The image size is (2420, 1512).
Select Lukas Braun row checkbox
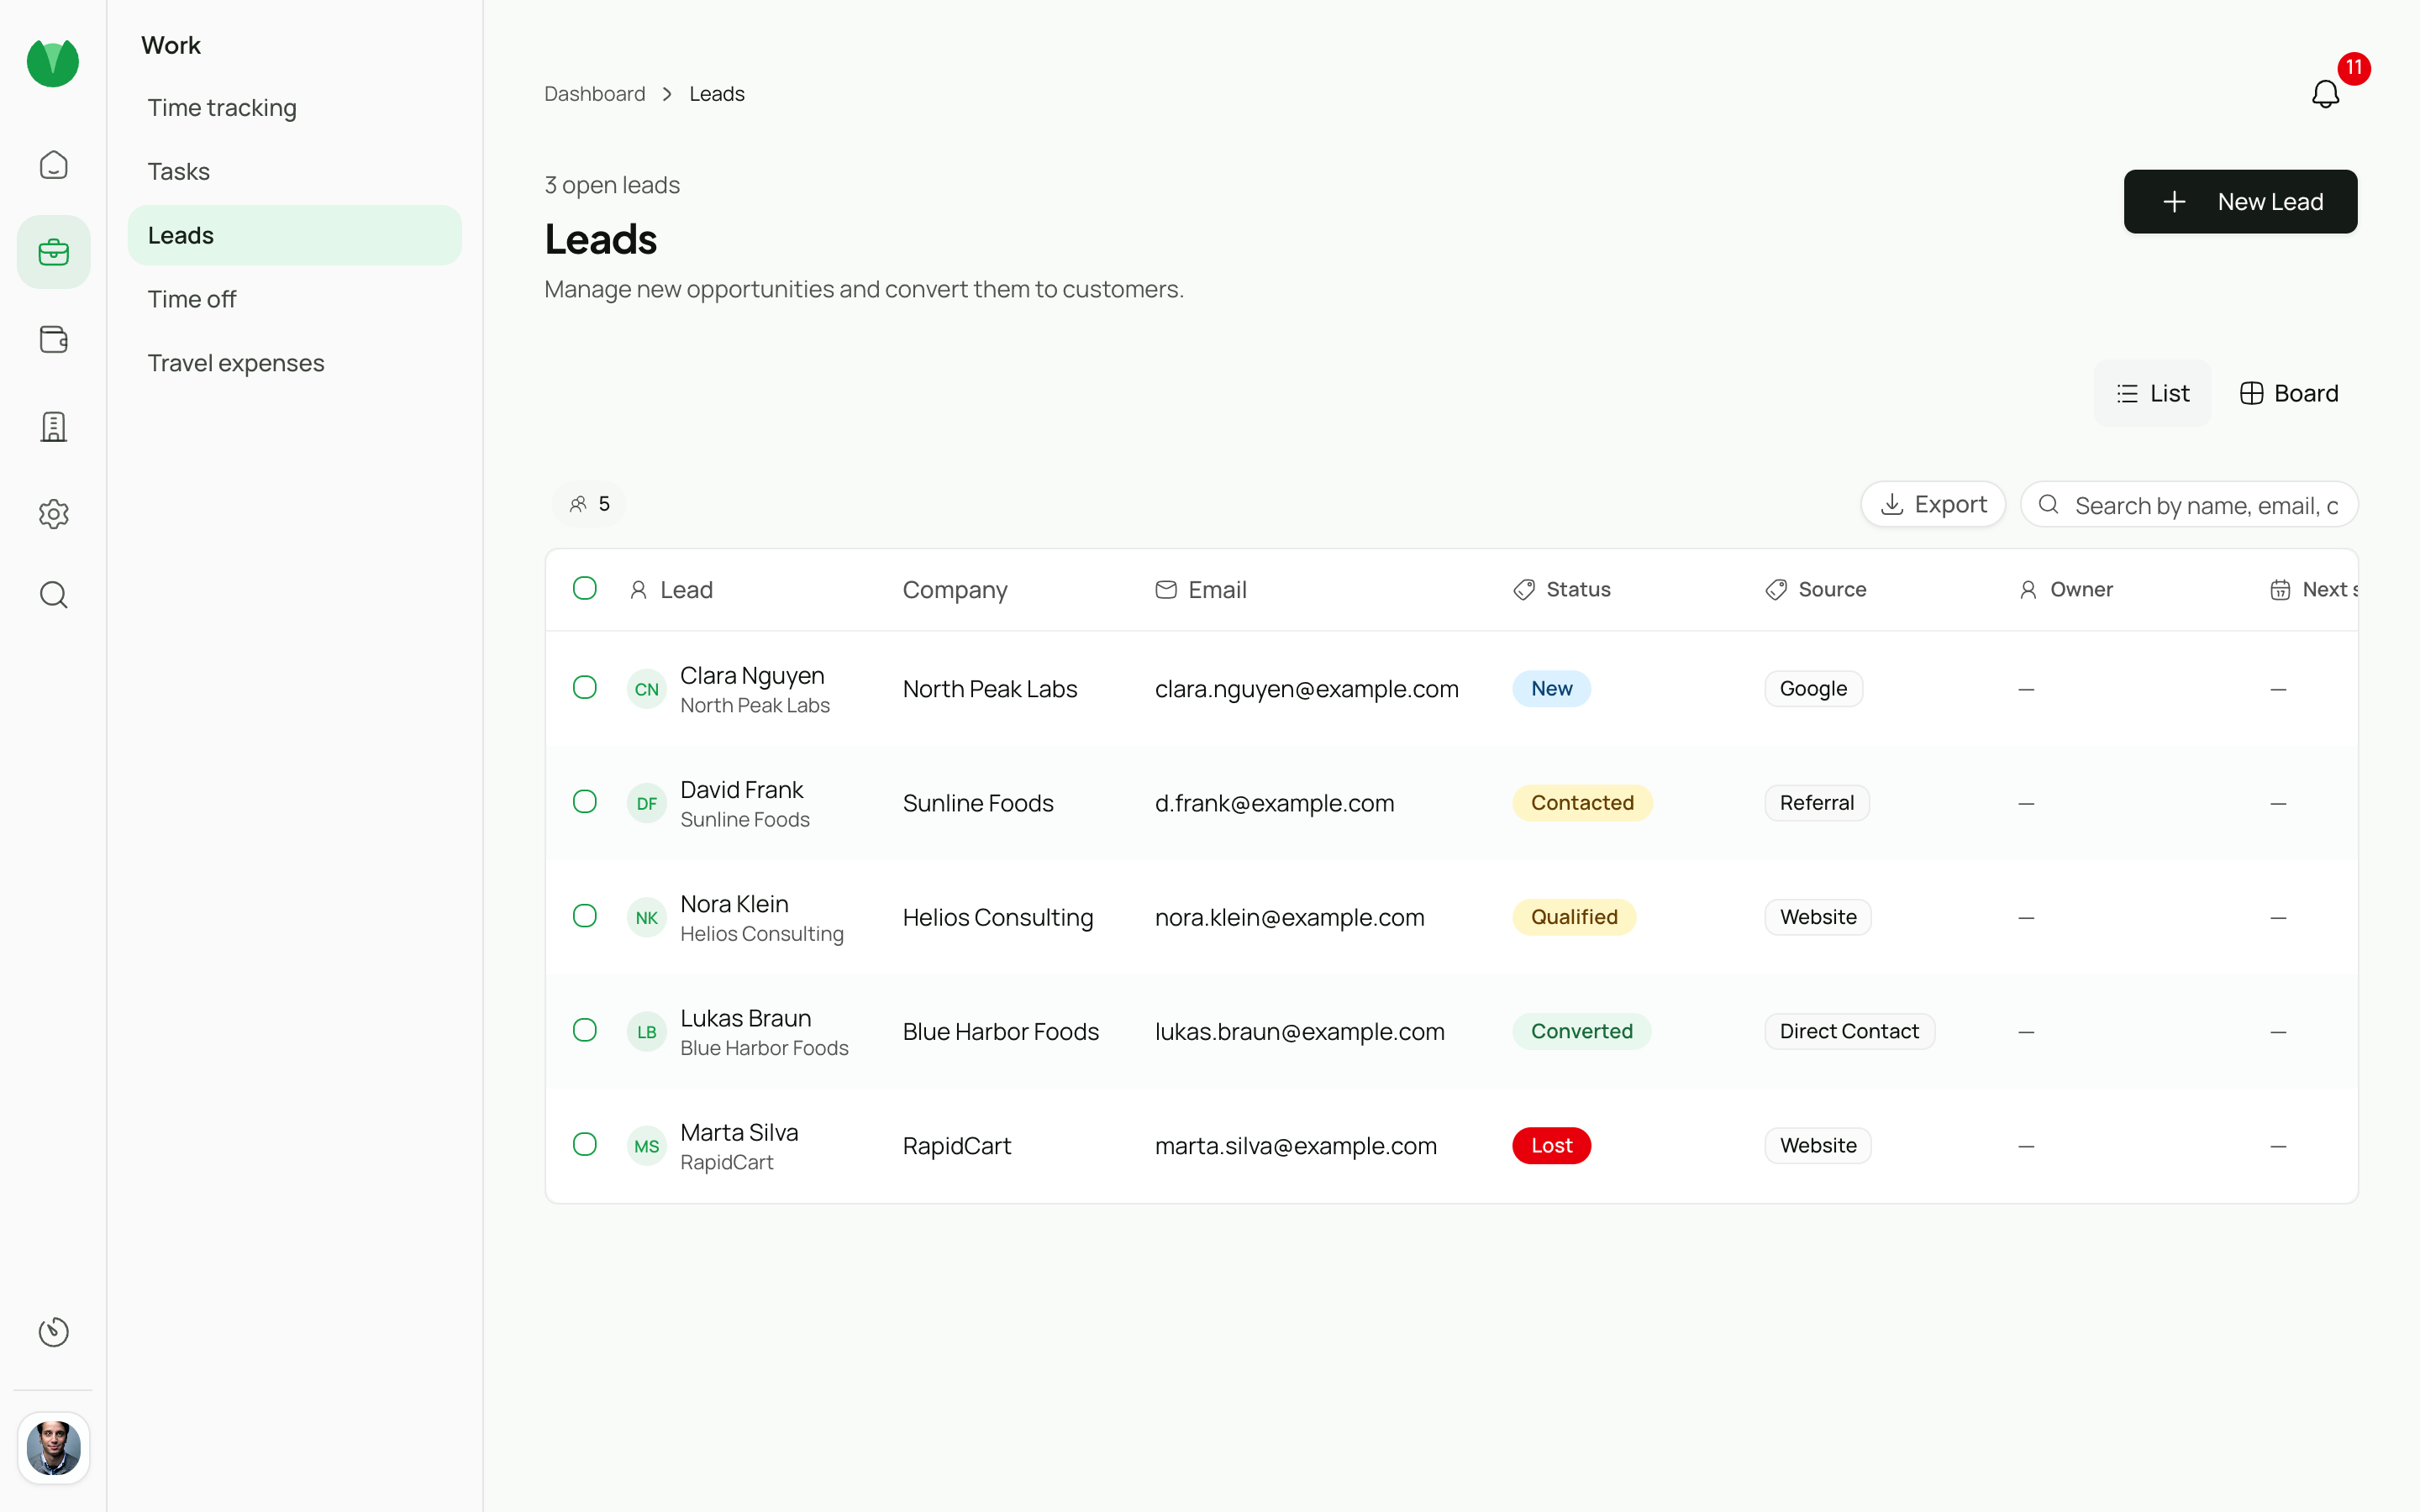click(585, 1029)
